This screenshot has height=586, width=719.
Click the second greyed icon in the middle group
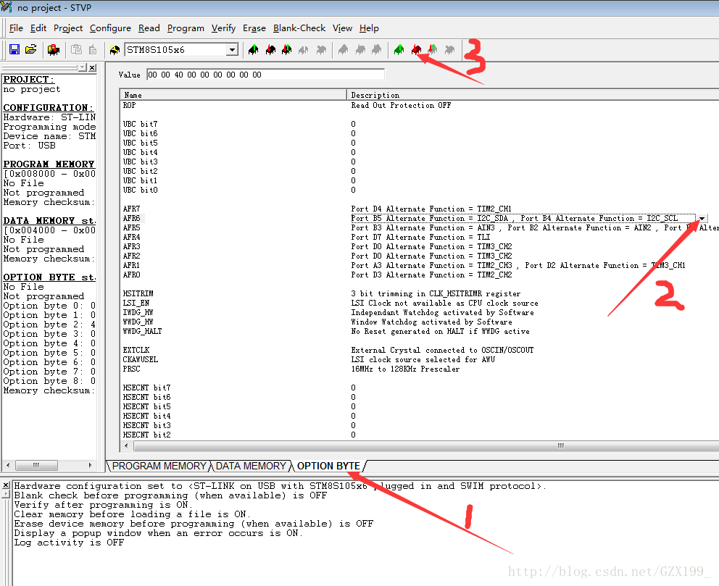click(x=360, y=49)
